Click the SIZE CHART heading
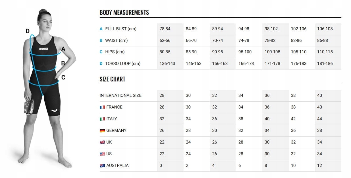Image resolution: width=351 pixels, height=178 pixels. [x=112, y=79]
